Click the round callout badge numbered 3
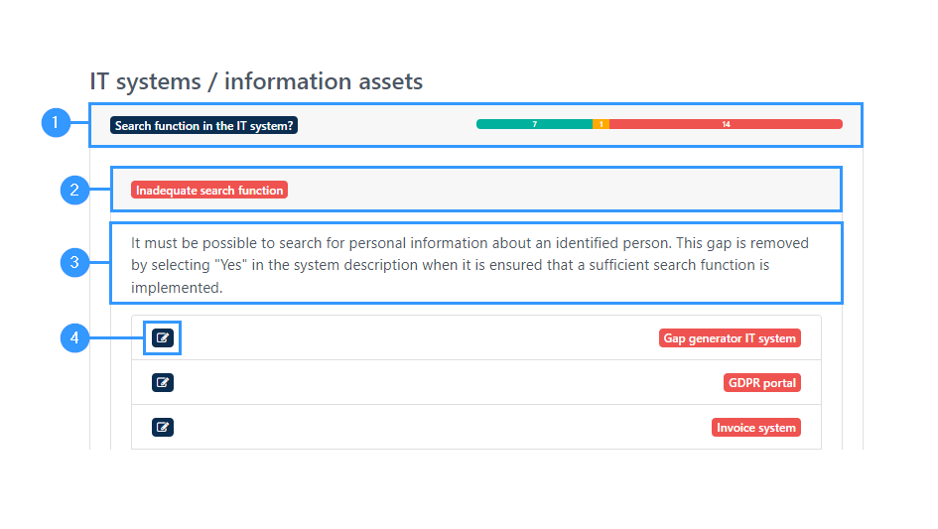Screen dimensions: 938x529 click(x=75, y=263)
